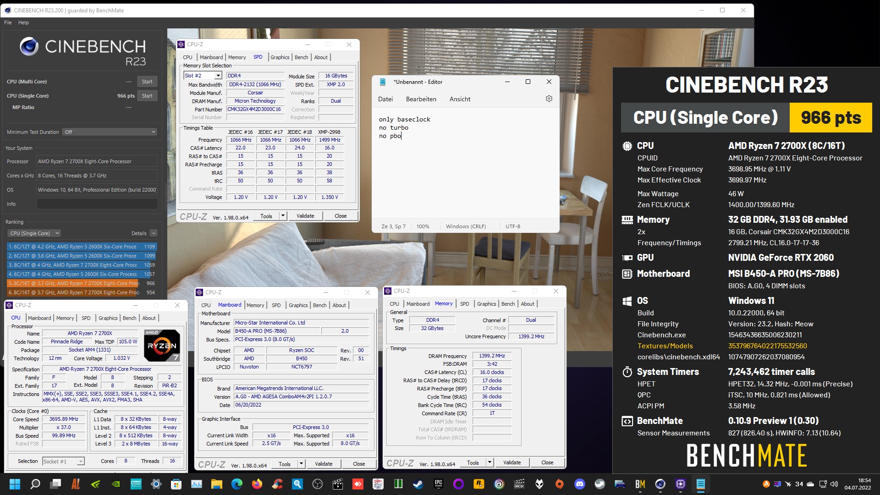Open the Opera GX taskbar icon
This screenshot has width=880, height=495.
click(458, 484)
